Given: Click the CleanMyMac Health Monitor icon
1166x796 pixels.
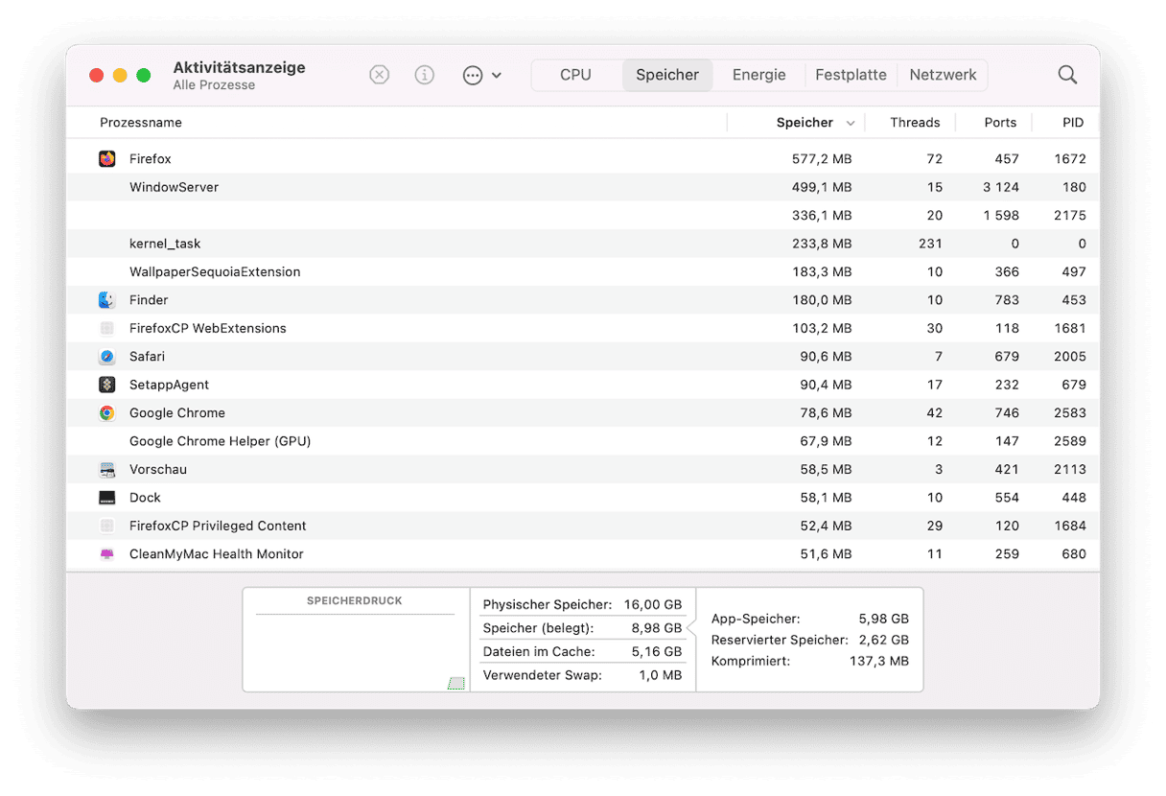Looking at the screenshot, I should pos(107,554).
